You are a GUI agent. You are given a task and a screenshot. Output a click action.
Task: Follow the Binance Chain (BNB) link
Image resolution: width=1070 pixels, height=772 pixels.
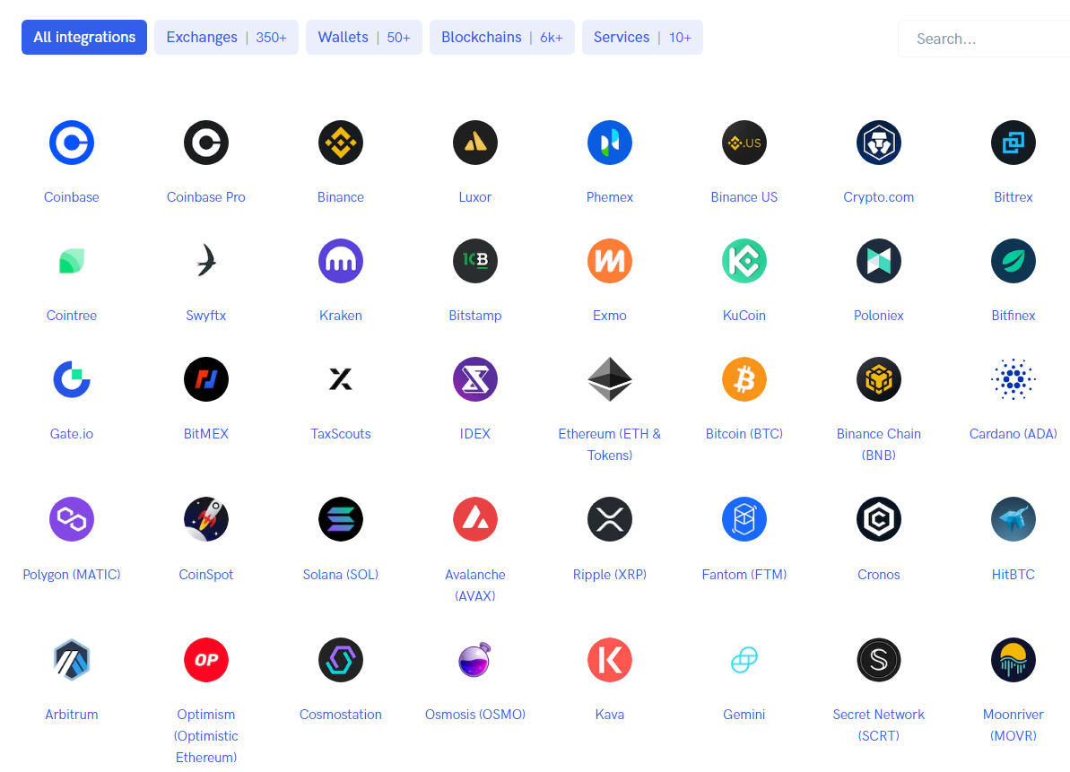(878, 444)
